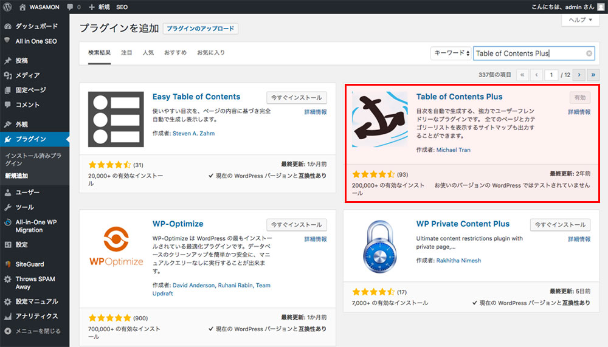Expand the ヘルプ dropdown tab

pyautogui.click(x=581, y=20)
